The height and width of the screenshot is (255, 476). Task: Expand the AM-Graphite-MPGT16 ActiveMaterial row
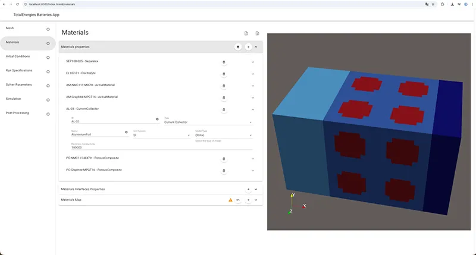coord(252,97)
